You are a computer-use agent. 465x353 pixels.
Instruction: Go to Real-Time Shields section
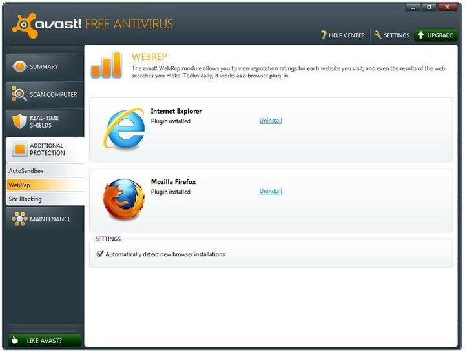click(x=45, y=122)
